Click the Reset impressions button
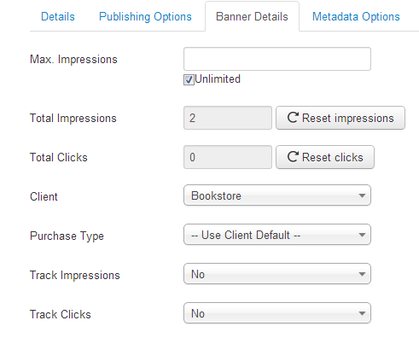Image resolution: width=419 pixels, height=338 pixels. coord(340,118)
